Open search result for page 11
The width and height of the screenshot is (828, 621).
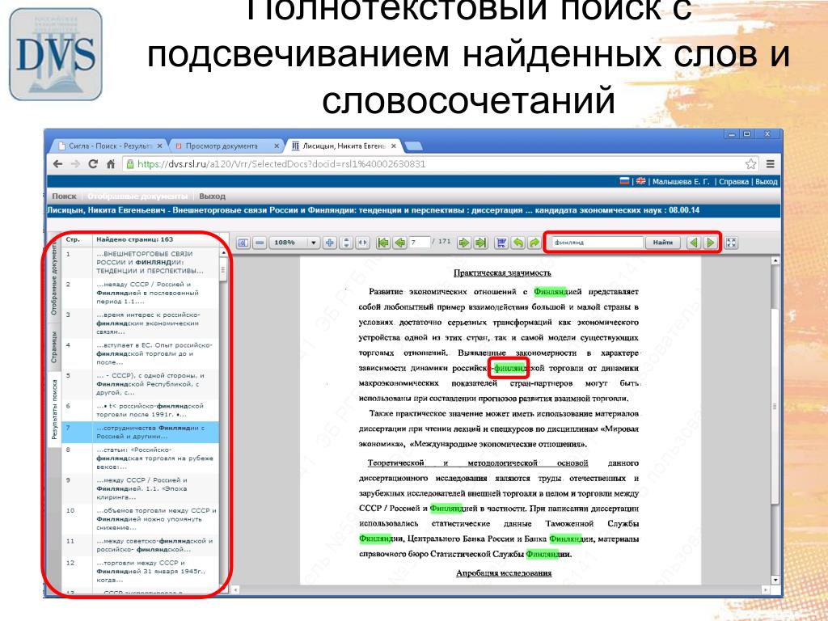140,546
